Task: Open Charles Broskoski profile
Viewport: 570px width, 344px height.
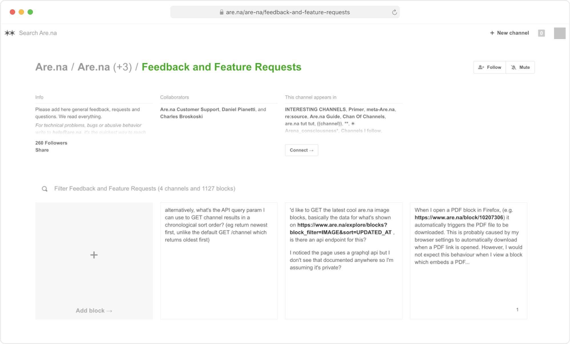Action: tap(181, 116)
